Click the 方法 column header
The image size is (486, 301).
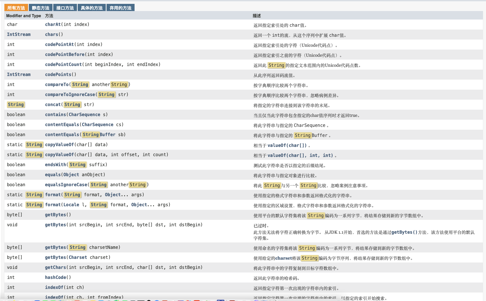pyautogui.click(x=49, y=16)
